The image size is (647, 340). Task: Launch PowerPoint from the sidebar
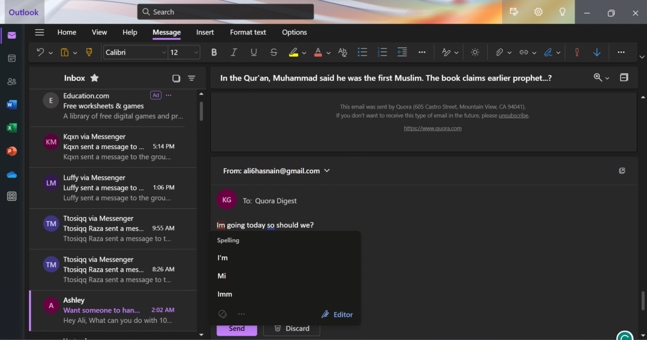click(11, 151)
